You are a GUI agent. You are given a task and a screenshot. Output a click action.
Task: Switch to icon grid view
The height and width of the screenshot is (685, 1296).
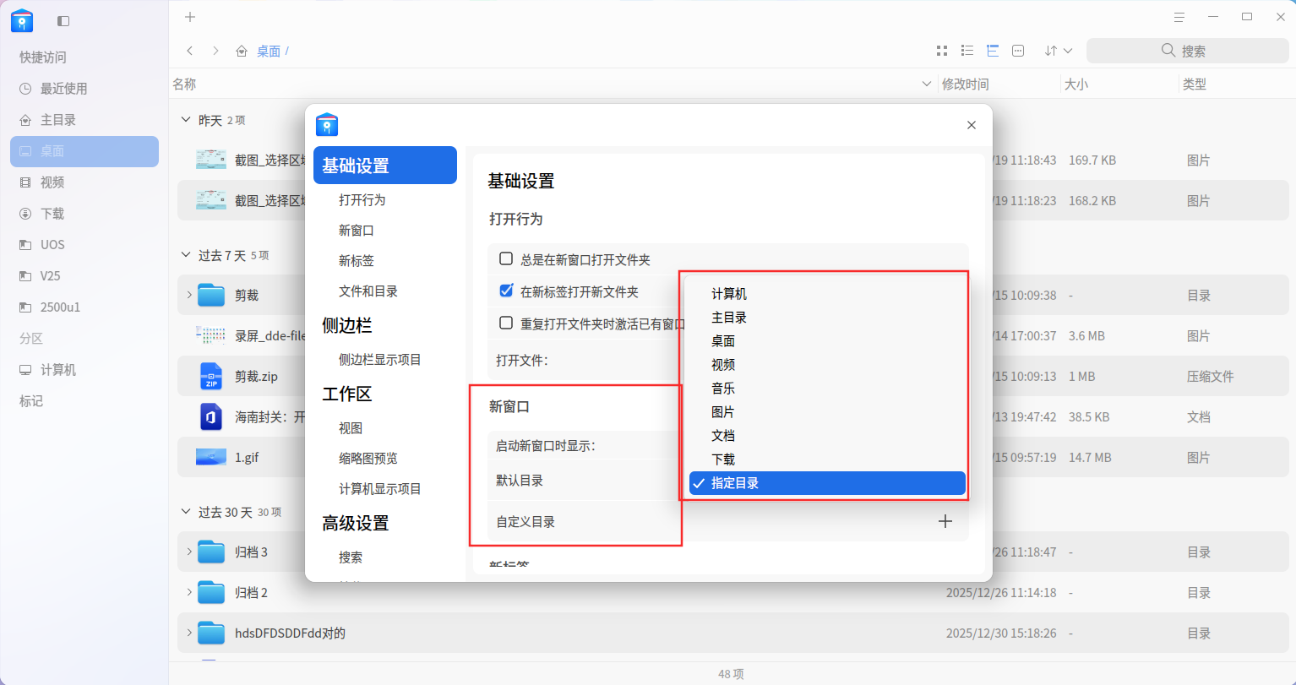click(942, 51)
